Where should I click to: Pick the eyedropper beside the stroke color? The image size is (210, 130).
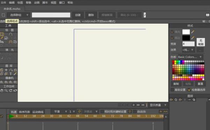click(x=193, y=38)
